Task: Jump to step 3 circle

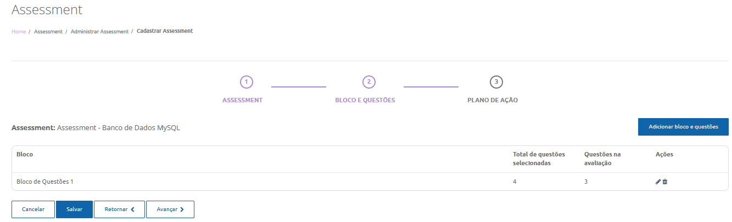Action: pos(496,82)
